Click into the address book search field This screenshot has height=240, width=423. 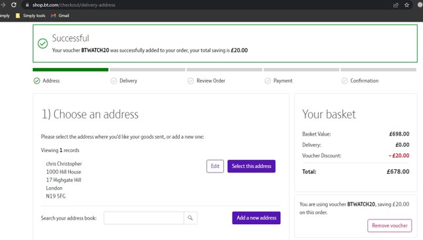[144, 218]
